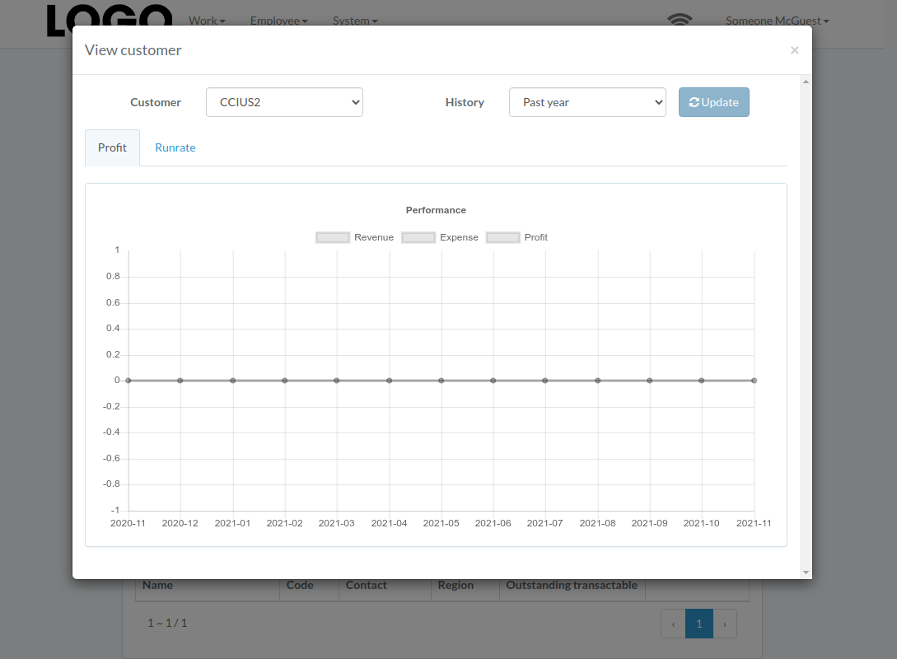897x659 pixels.
Task: Open the System menu in navbar
Action: [x=355, y=21]
